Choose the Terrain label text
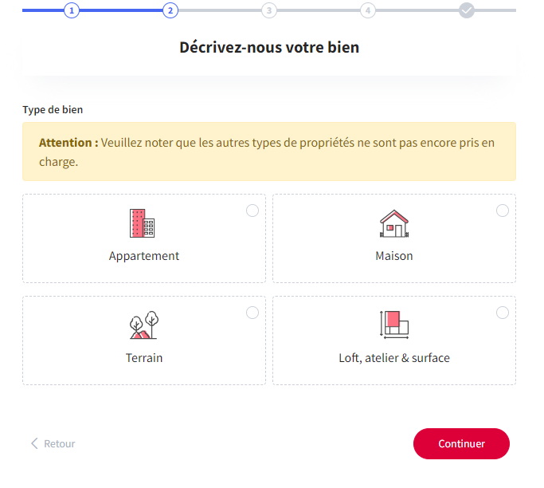Image resolution: width=544 pixels, height=488 pixels. (144, 358)
